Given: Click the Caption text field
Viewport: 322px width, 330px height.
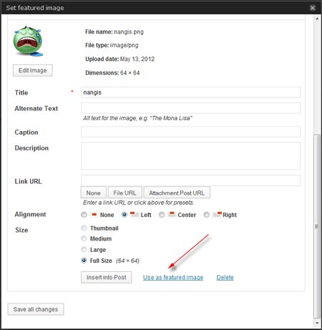Looking at the screenshot, I should click(x=190, y=132).
